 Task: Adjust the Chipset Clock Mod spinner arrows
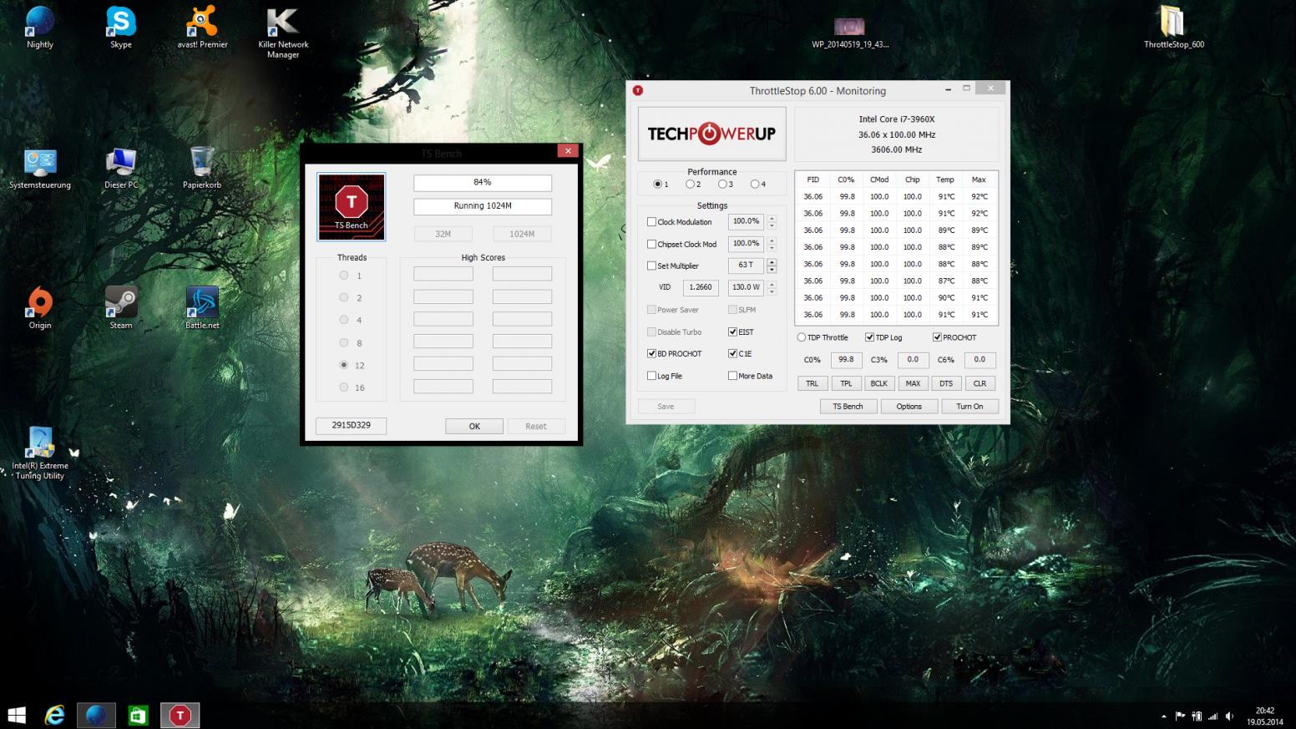[772, 244]
